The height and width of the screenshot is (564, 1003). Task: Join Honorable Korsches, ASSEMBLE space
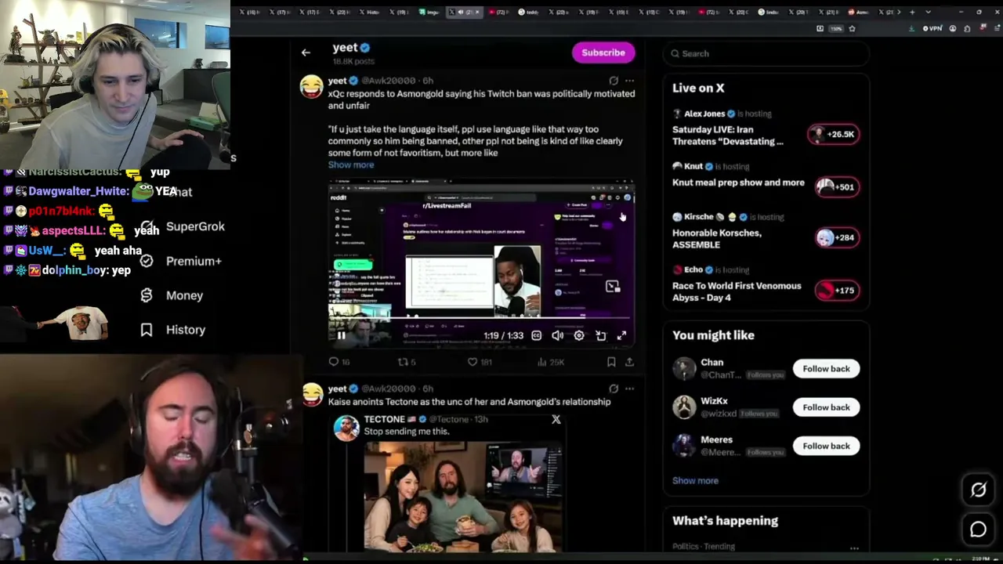(x=717, y=239)
